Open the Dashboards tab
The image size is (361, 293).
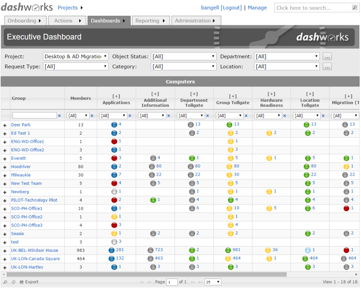tap(109, 21)
